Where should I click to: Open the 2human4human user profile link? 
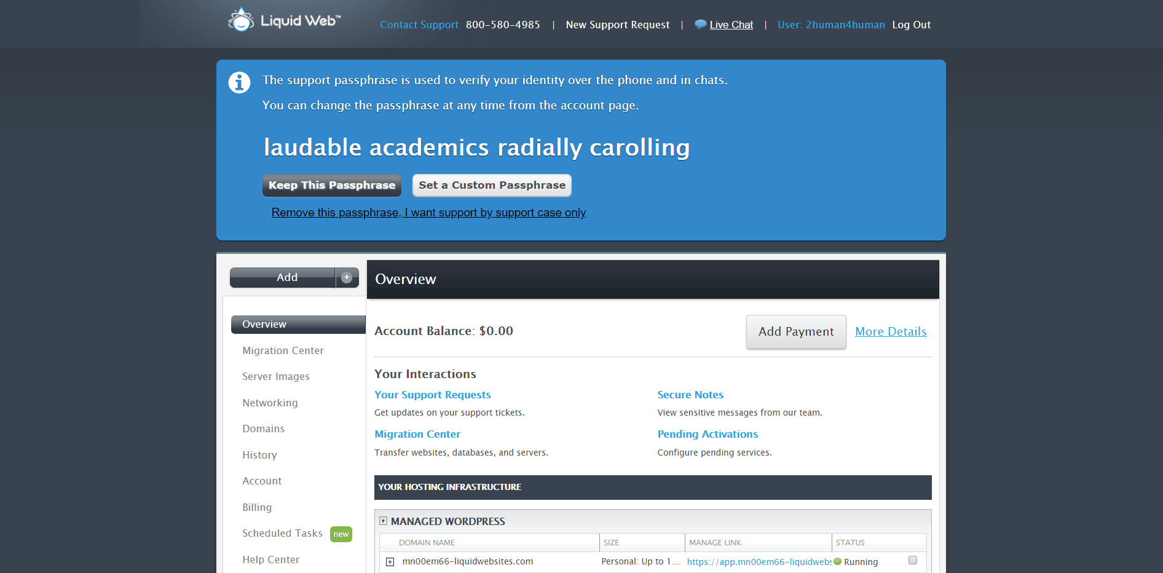(x=831, y=25)
